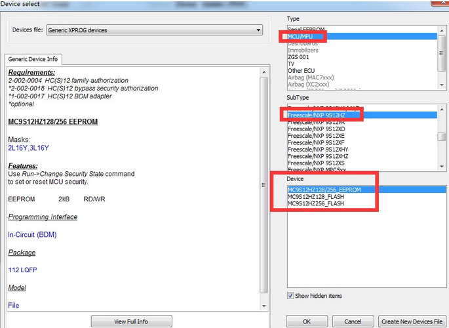Click the 112 LQFP package text
The width and height of the screenshot is (449, 328).
(x=23, y=270)
